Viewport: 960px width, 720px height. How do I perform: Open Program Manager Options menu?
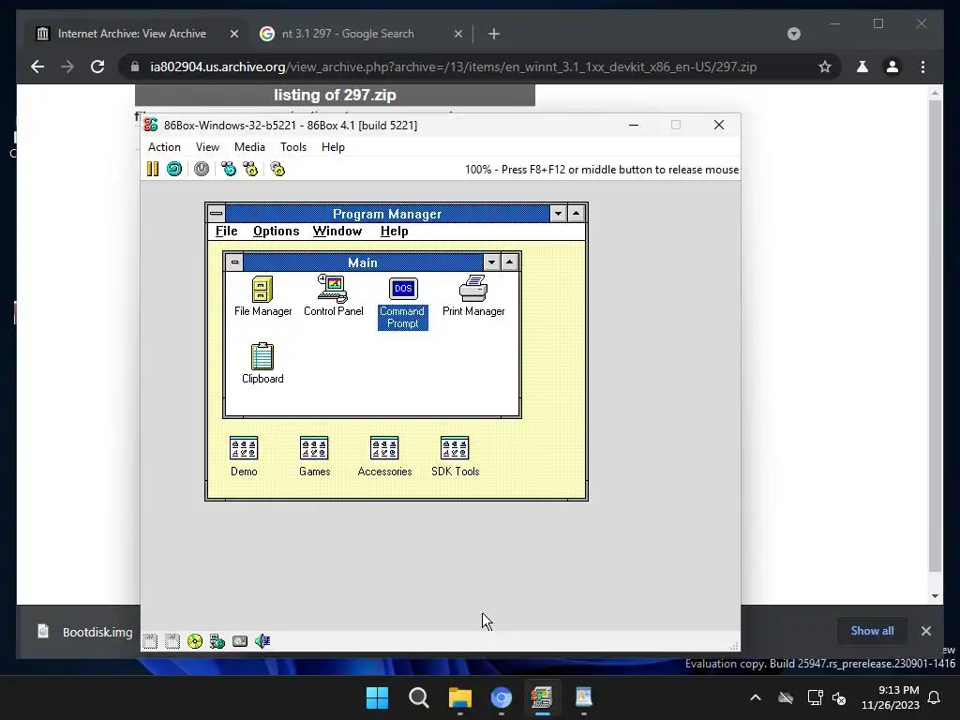tap(277, 231)
